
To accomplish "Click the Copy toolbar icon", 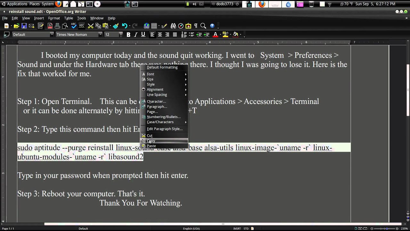I will click(98, 26).
